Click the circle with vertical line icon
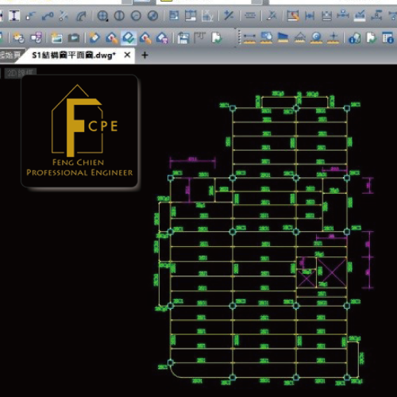397x397 pixels. pos(119,16)
